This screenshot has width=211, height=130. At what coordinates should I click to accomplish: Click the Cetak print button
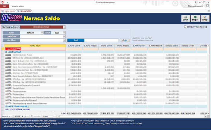[186, 18]
